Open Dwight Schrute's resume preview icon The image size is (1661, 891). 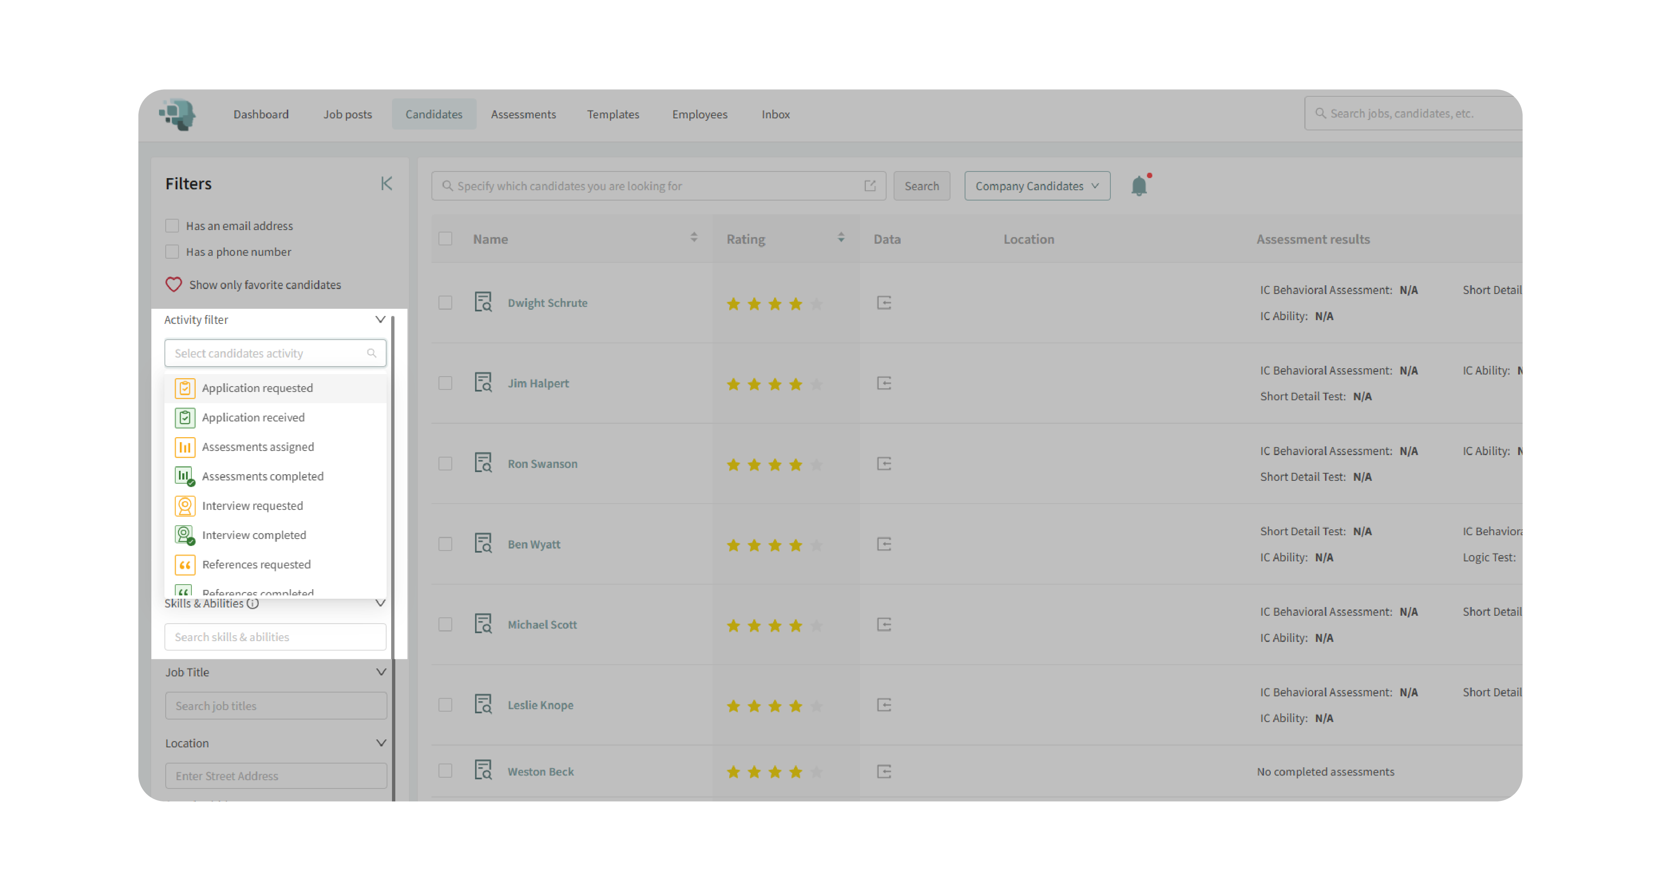[x=483, y=302]
